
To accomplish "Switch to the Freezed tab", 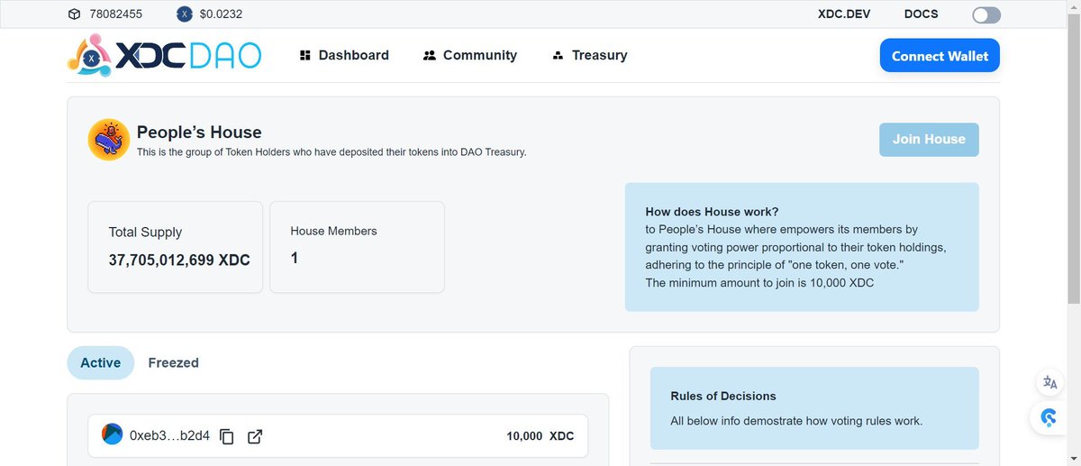I will [173, 362].
